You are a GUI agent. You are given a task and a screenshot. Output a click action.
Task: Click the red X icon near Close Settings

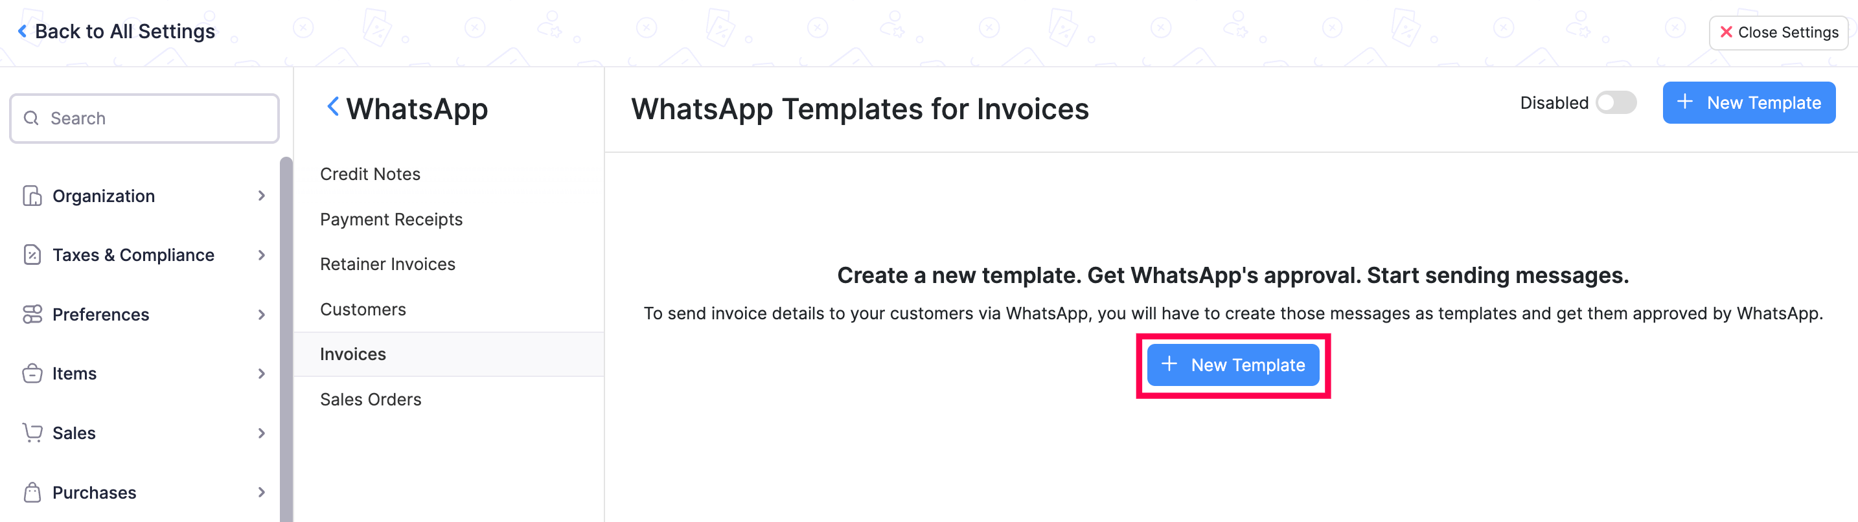click(1725, 32)
